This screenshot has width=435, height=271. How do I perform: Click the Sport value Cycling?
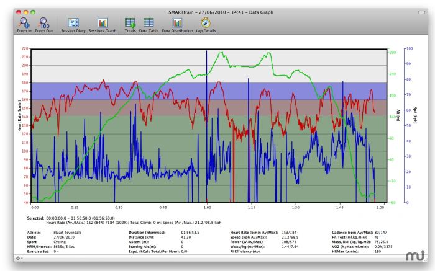(60, 242)
